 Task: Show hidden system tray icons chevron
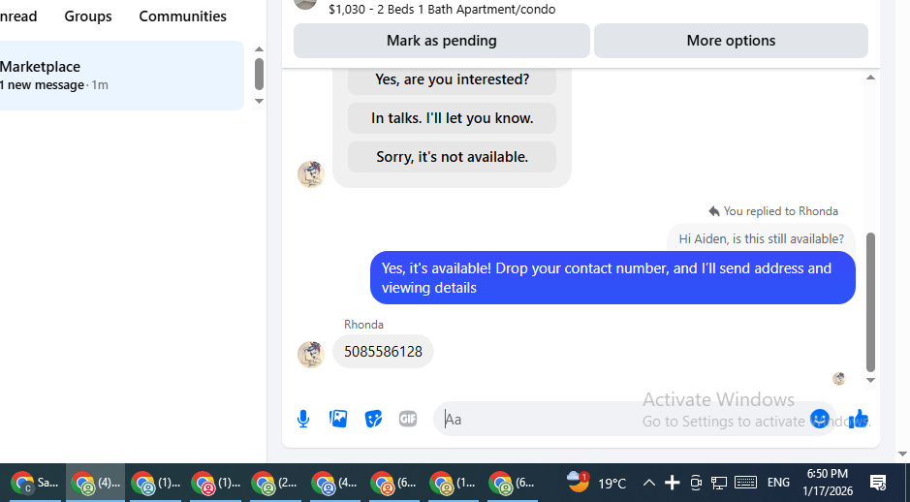649,483
